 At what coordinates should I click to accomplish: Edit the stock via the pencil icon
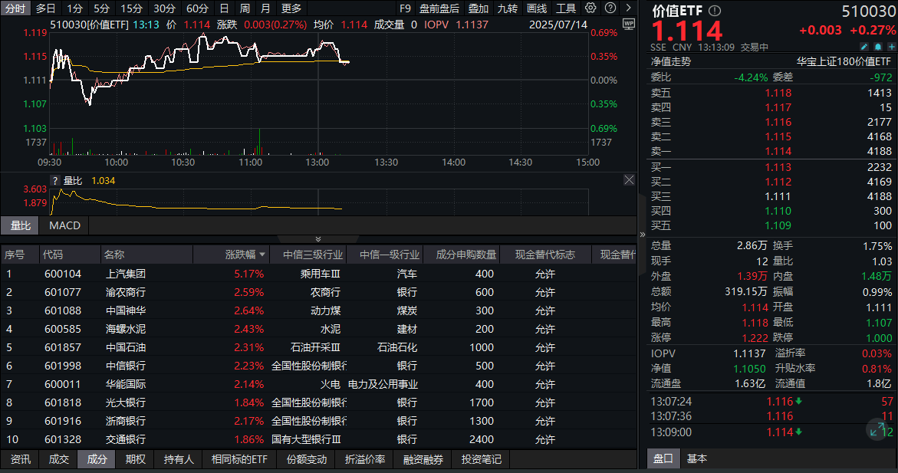864,48
